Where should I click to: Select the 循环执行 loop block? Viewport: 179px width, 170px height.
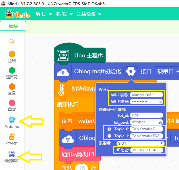pos(68,105)
